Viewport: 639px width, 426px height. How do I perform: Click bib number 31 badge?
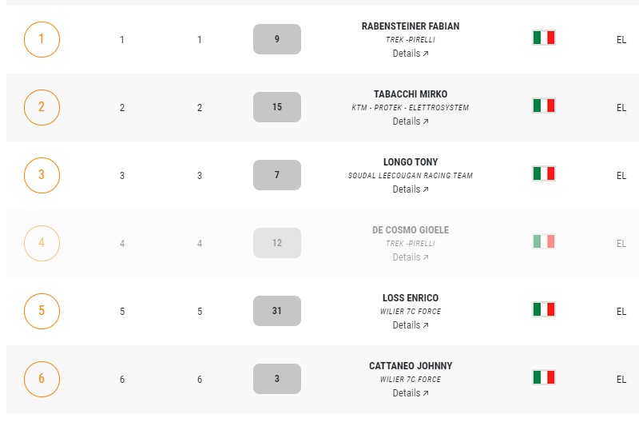[x=277, y=311]
